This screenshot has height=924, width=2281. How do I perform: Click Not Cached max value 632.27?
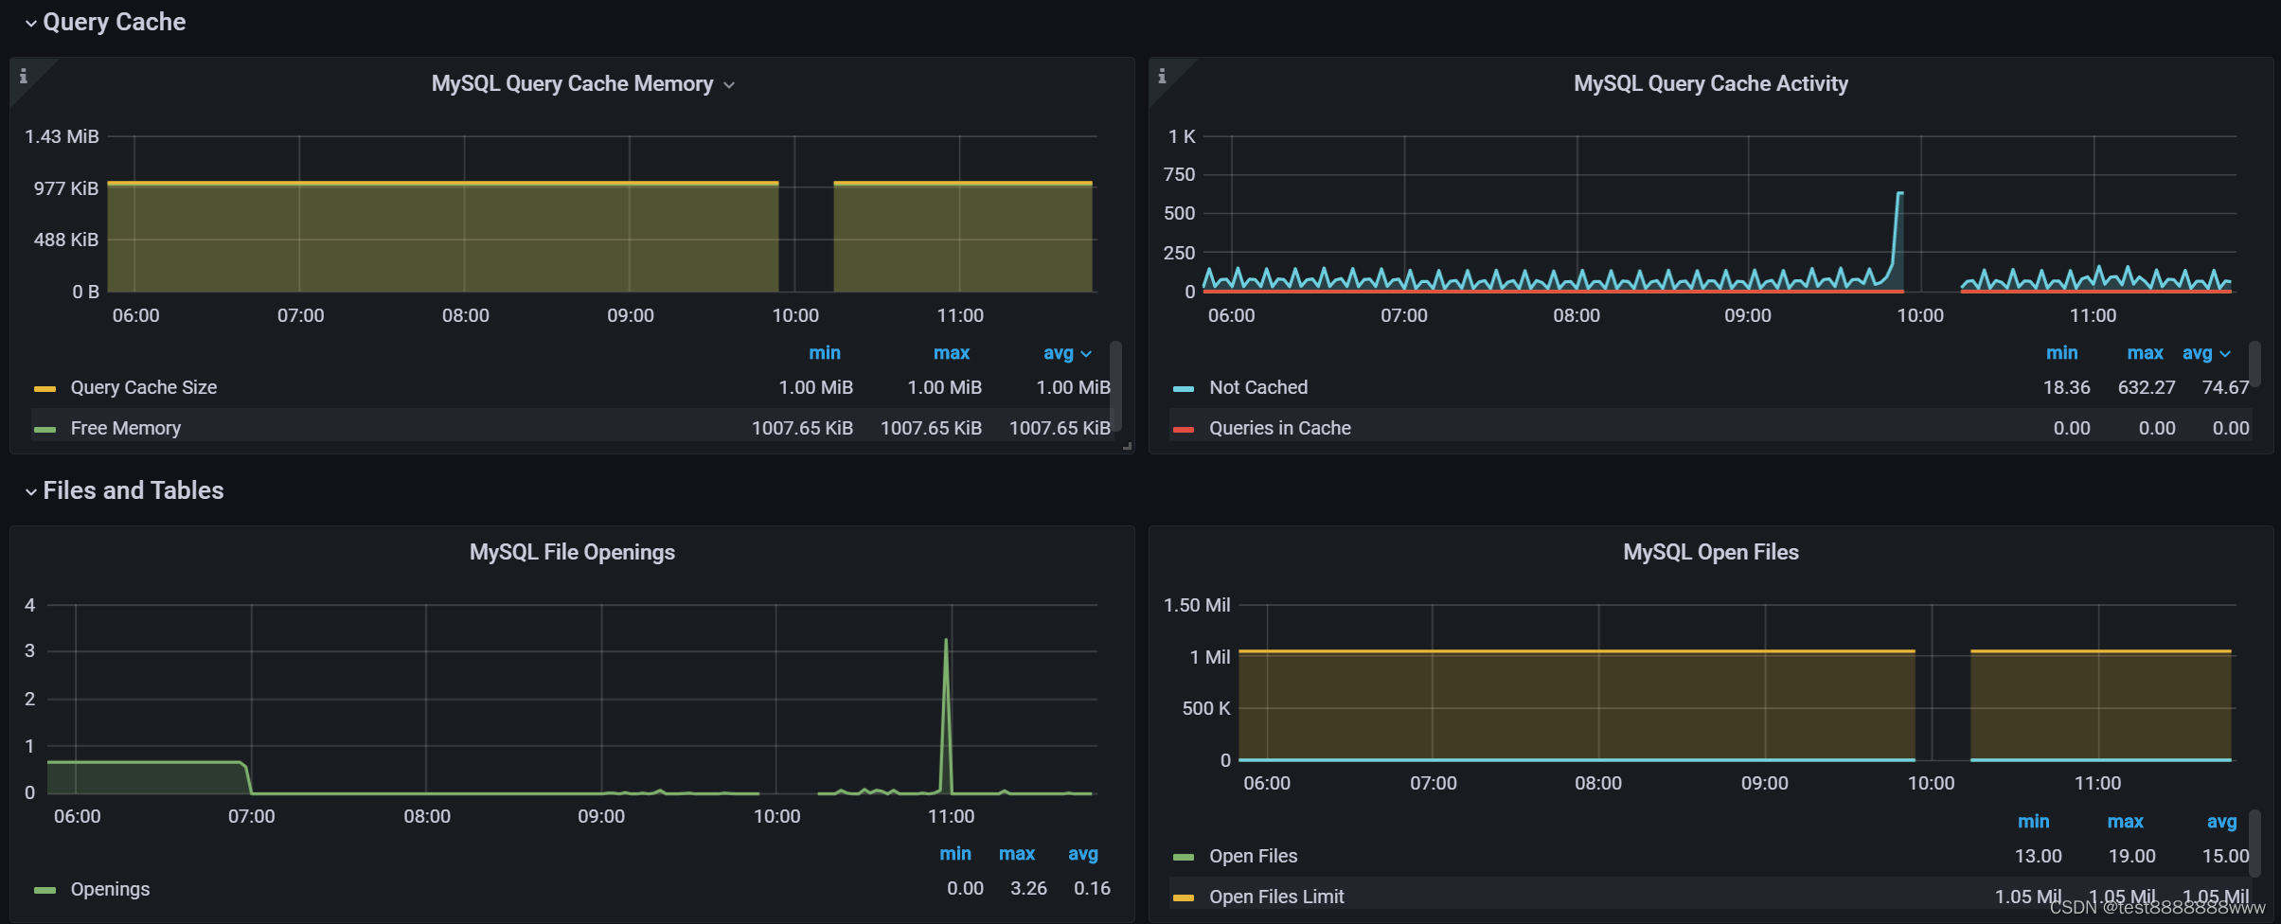point(2147,387)
